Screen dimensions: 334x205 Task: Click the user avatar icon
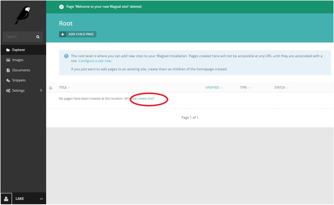click(6, 199)
